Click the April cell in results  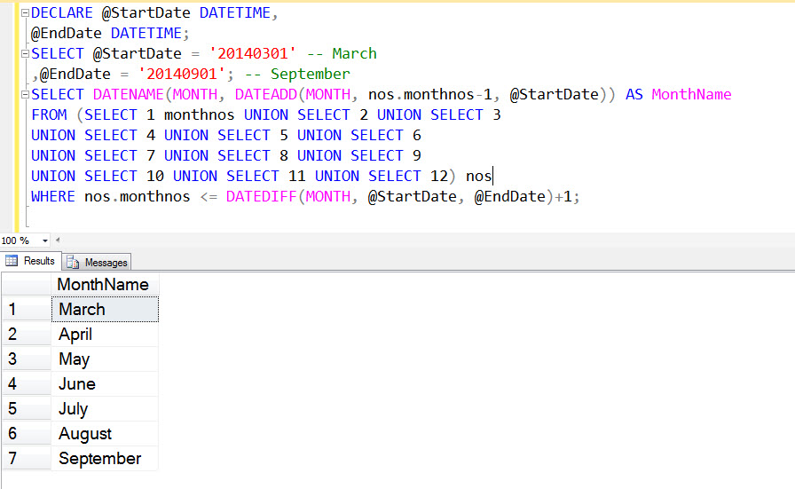(x=104, y=335)
